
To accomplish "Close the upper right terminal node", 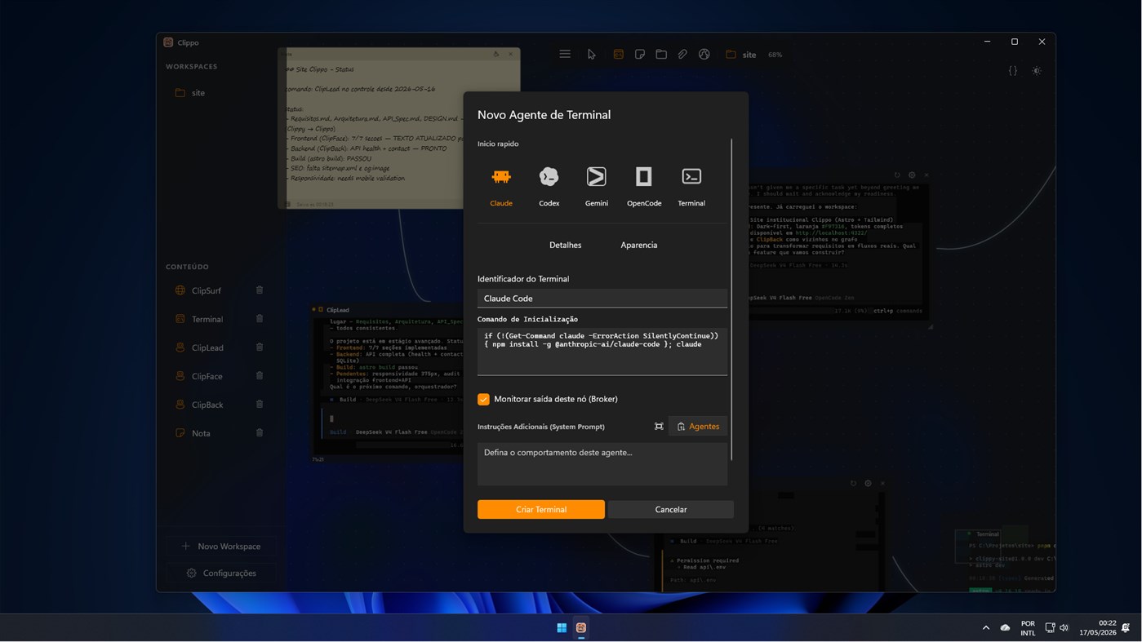I will tap(926, 175).
